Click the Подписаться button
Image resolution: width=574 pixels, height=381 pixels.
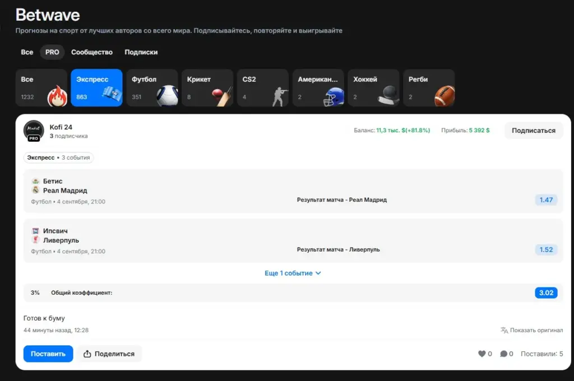[534, 131]
